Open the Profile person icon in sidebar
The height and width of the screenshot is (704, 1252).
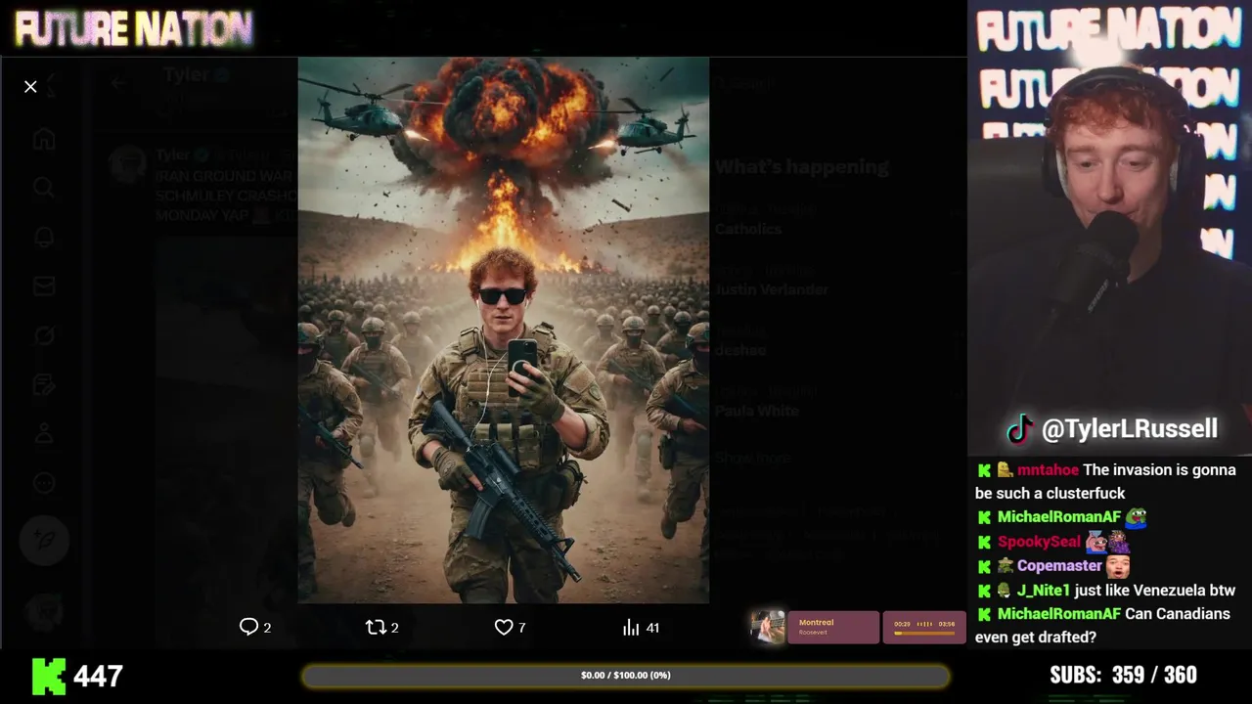[44, 433]
